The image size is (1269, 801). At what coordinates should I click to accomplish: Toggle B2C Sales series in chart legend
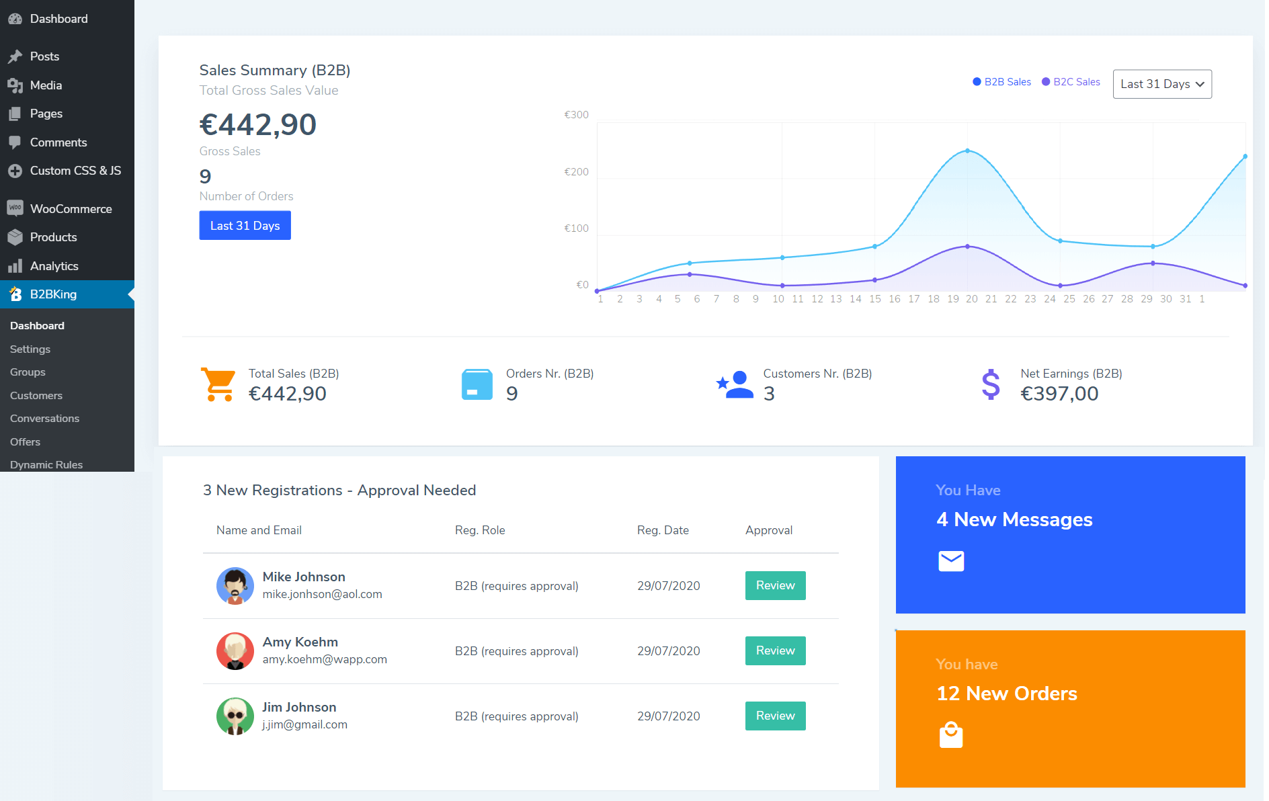click(x=1071, y=82)
